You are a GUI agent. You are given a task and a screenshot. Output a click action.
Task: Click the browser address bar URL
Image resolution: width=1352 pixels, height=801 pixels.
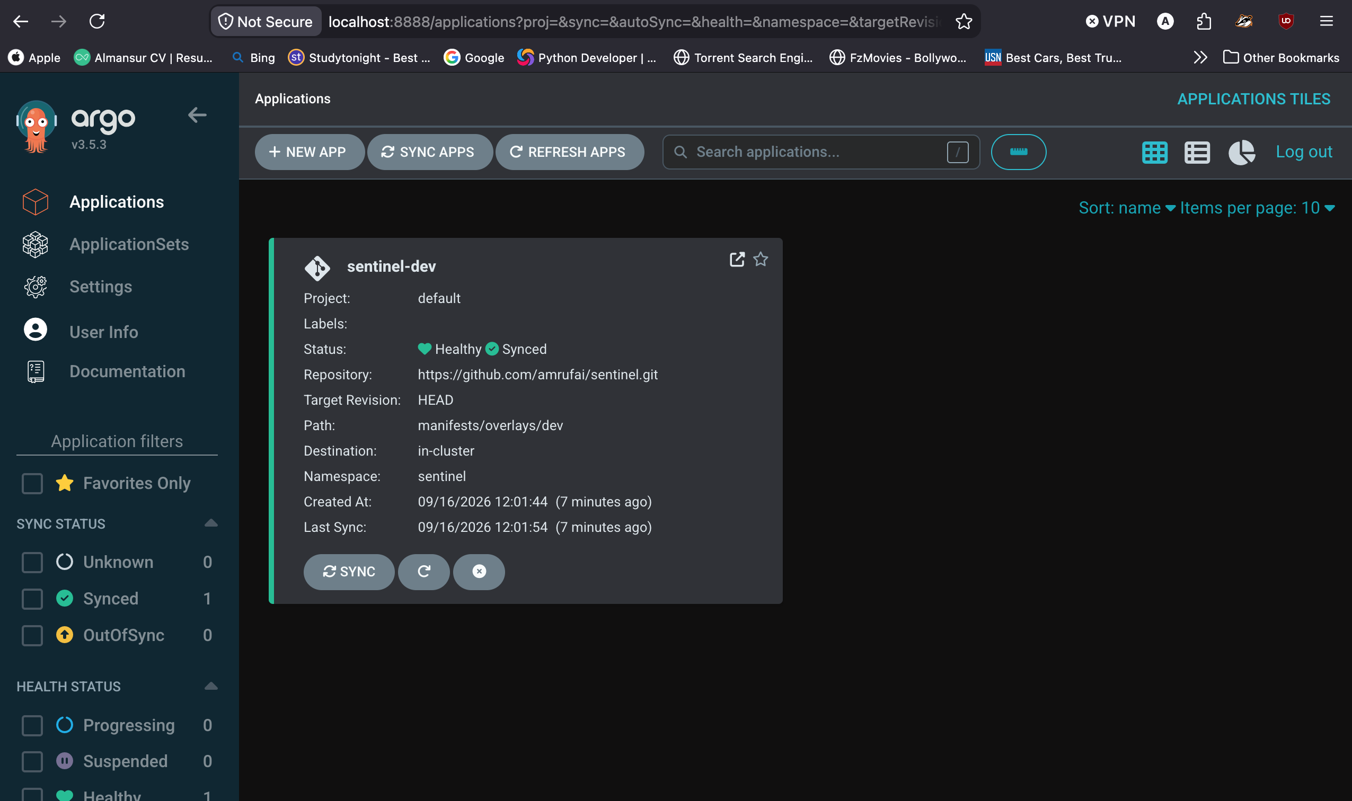tap(634, 22)
